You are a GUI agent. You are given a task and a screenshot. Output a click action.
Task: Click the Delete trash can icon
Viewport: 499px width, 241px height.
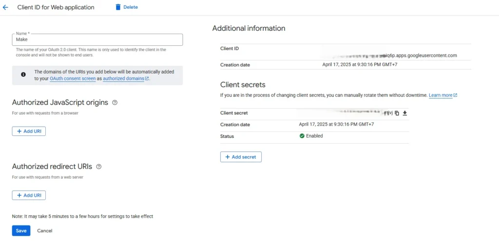(x=118, y=7)
